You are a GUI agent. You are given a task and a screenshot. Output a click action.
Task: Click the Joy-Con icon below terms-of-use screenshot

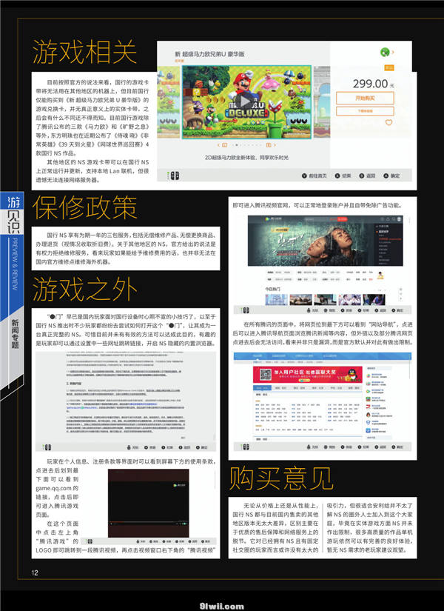47,447
